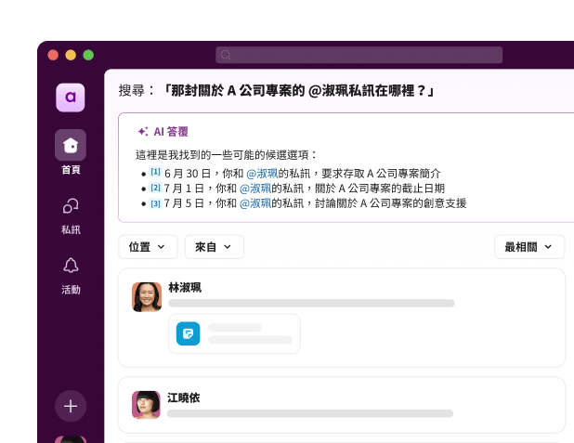Viewport: 574px width, 443px height.
Task: Click the magnifier icon in search bar
Action: pyautogui.click(x=226, y=55)
